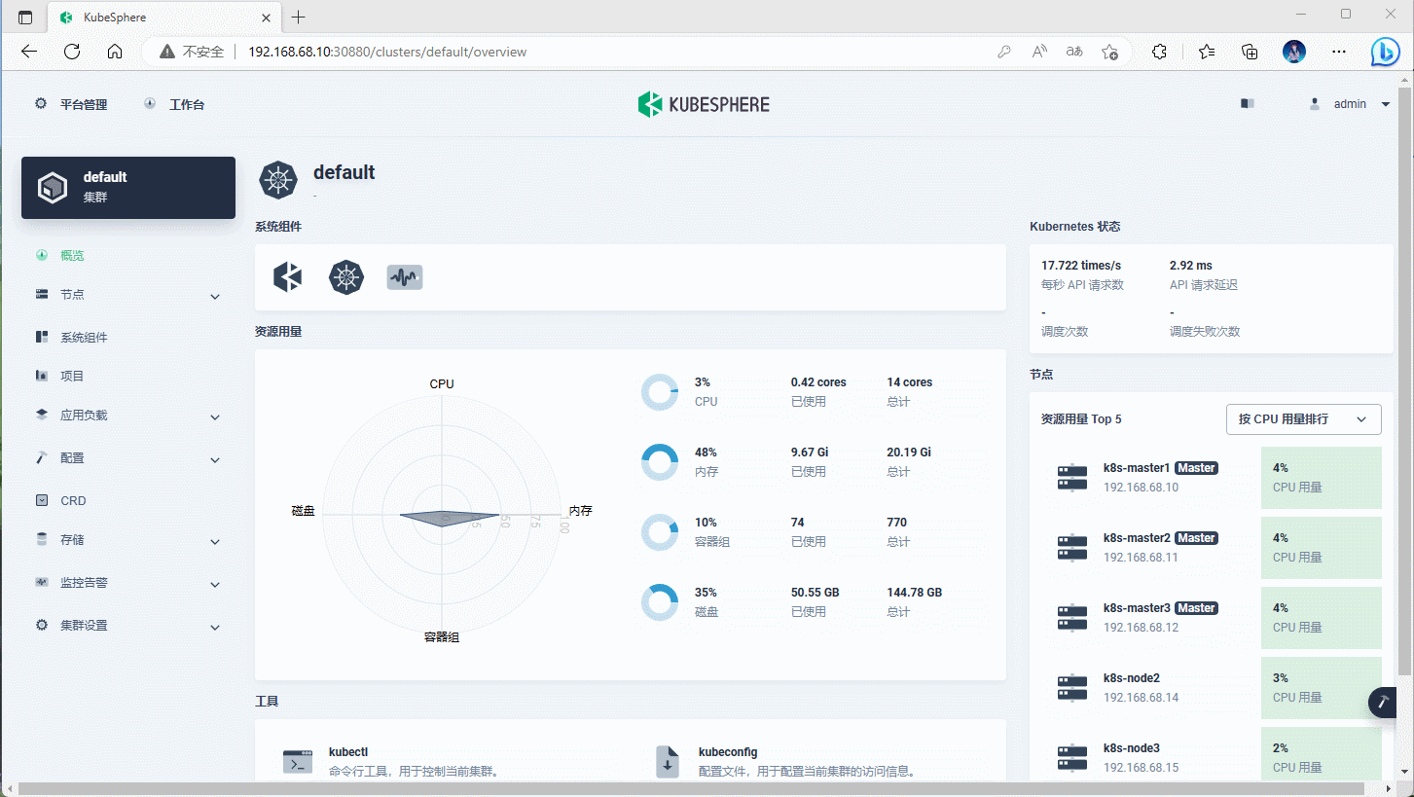Click the 3% CPU 用量 bar for k8s-node2
The width and height of the screenshot is (1414, 797).
[x=1322, y=688]
